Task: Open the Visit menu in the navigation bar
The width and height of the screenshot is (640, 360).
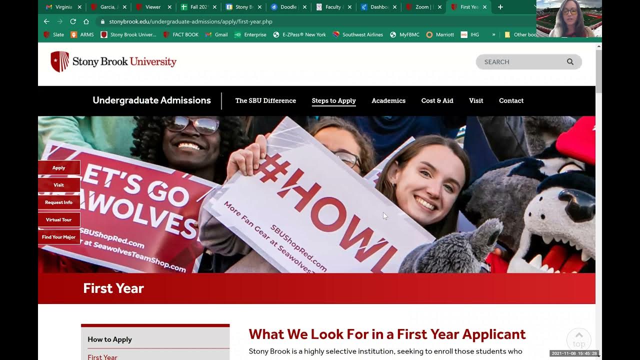Action: point(476,100)
